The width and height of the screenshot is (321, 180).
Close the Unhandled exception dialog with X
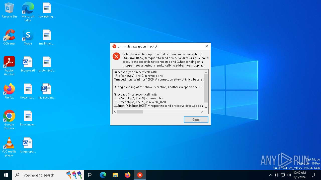[207, 46]
